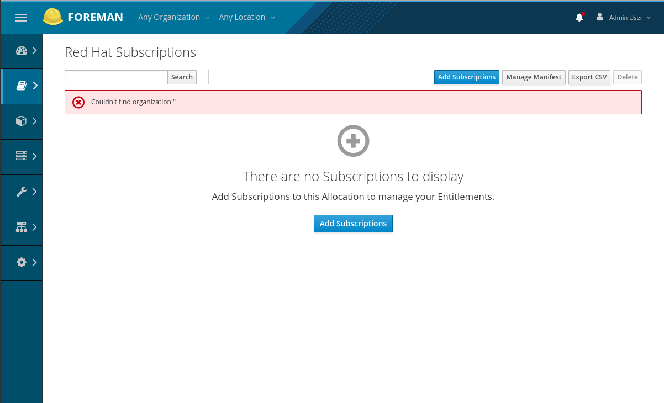Expand chevron next to gear icon
Viewport: 664px width, 403px height.
(35, 262)
